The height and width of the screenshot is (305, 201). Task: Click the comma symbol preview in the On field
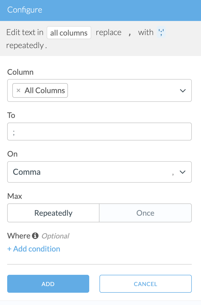[173, 173]
